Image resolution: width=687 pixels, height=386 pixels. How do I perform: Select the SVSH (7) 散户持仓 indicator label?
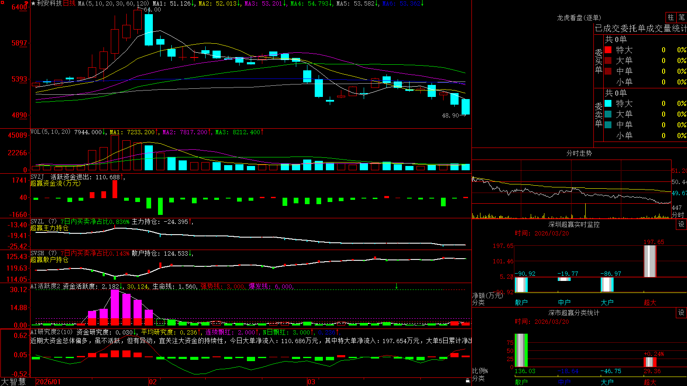[x=43, y=253]
